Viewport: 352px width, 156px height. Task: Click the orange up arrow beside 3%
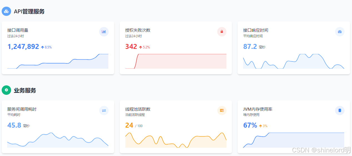tap(261, 126)
